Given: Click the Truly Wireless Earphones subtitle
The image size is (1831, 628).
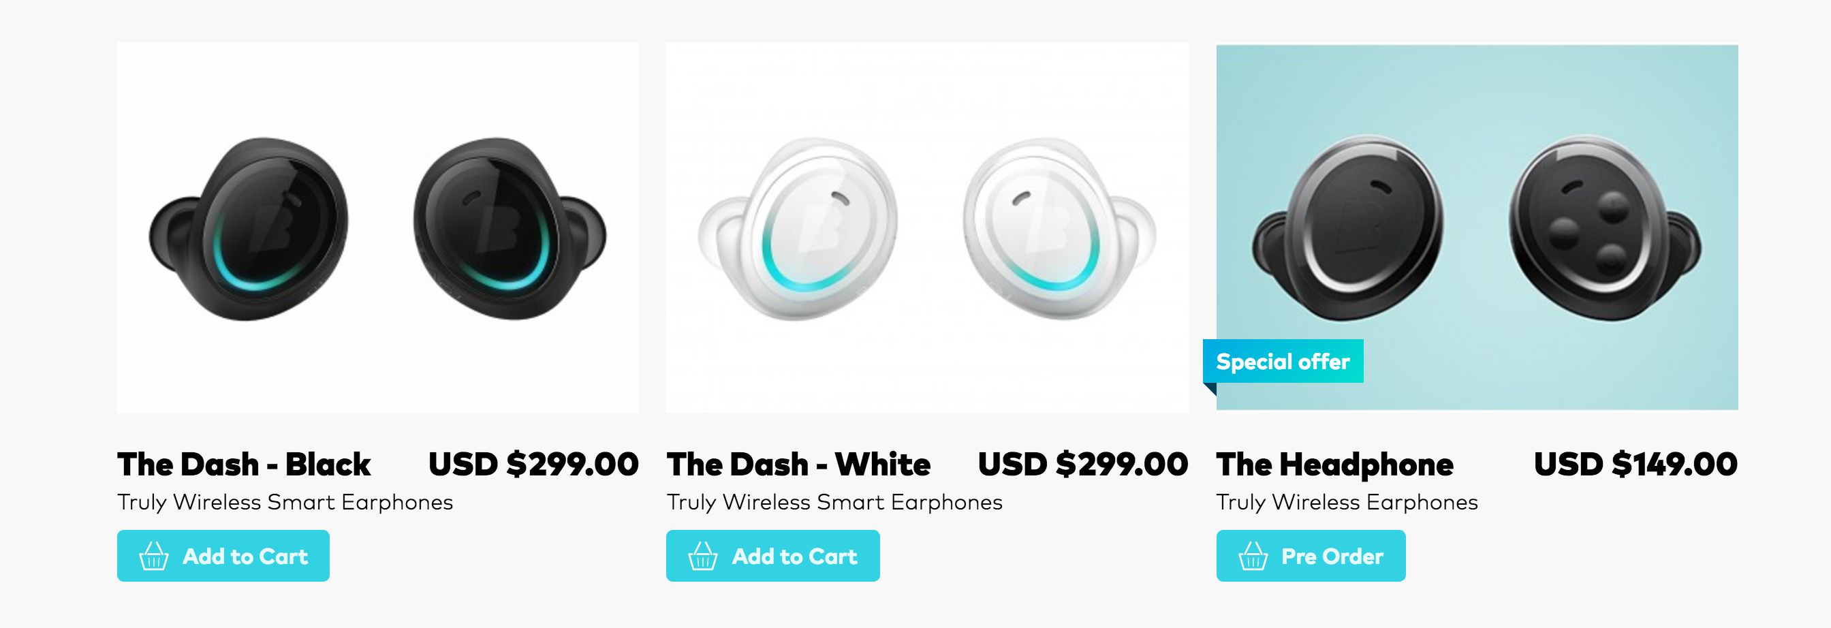Looking at the screenshot, I should coord(1347,502).
